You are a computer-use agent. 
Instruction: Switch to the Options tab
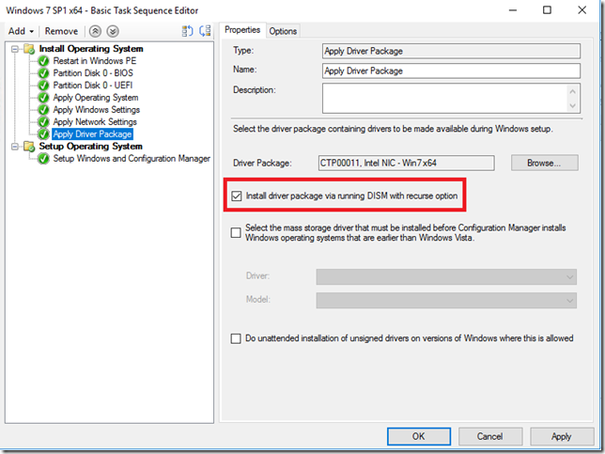283,31
